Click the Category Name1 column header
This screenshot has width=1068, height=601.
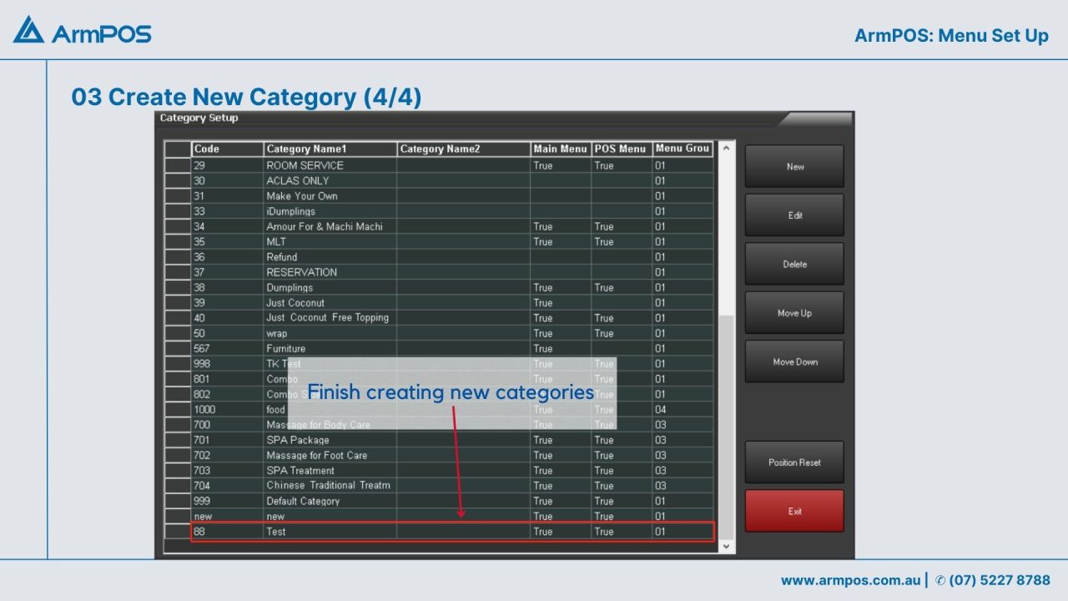point(330,149)
